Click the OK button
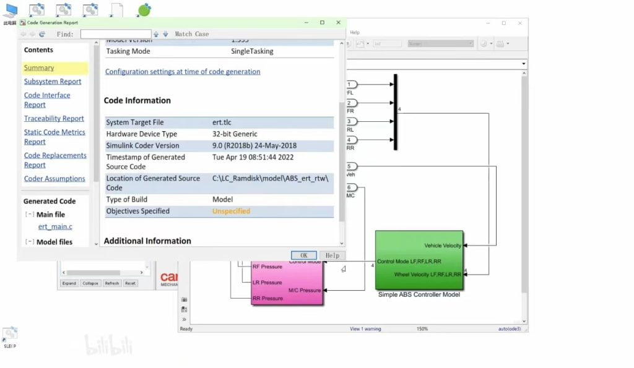 click(303, 255)
